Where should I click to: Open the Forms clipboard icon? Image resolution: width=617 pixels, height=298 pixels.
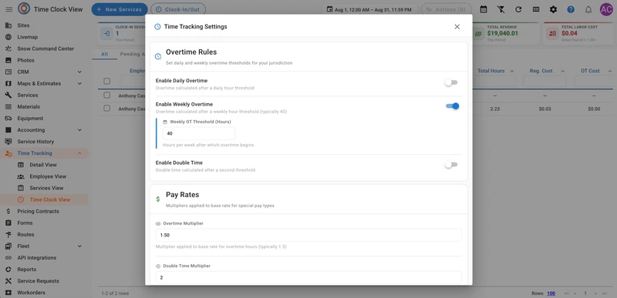[8, 223]
